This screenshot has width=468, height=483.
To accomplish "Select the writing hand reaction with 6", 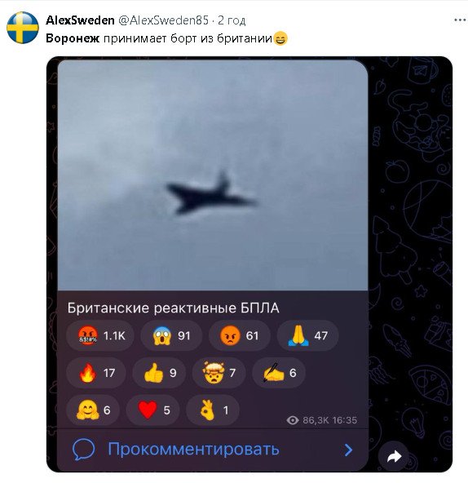I will (x=279, y=373).
